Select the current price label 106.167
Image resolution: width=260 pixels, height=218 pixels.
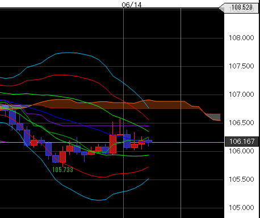tap(242, 142)
